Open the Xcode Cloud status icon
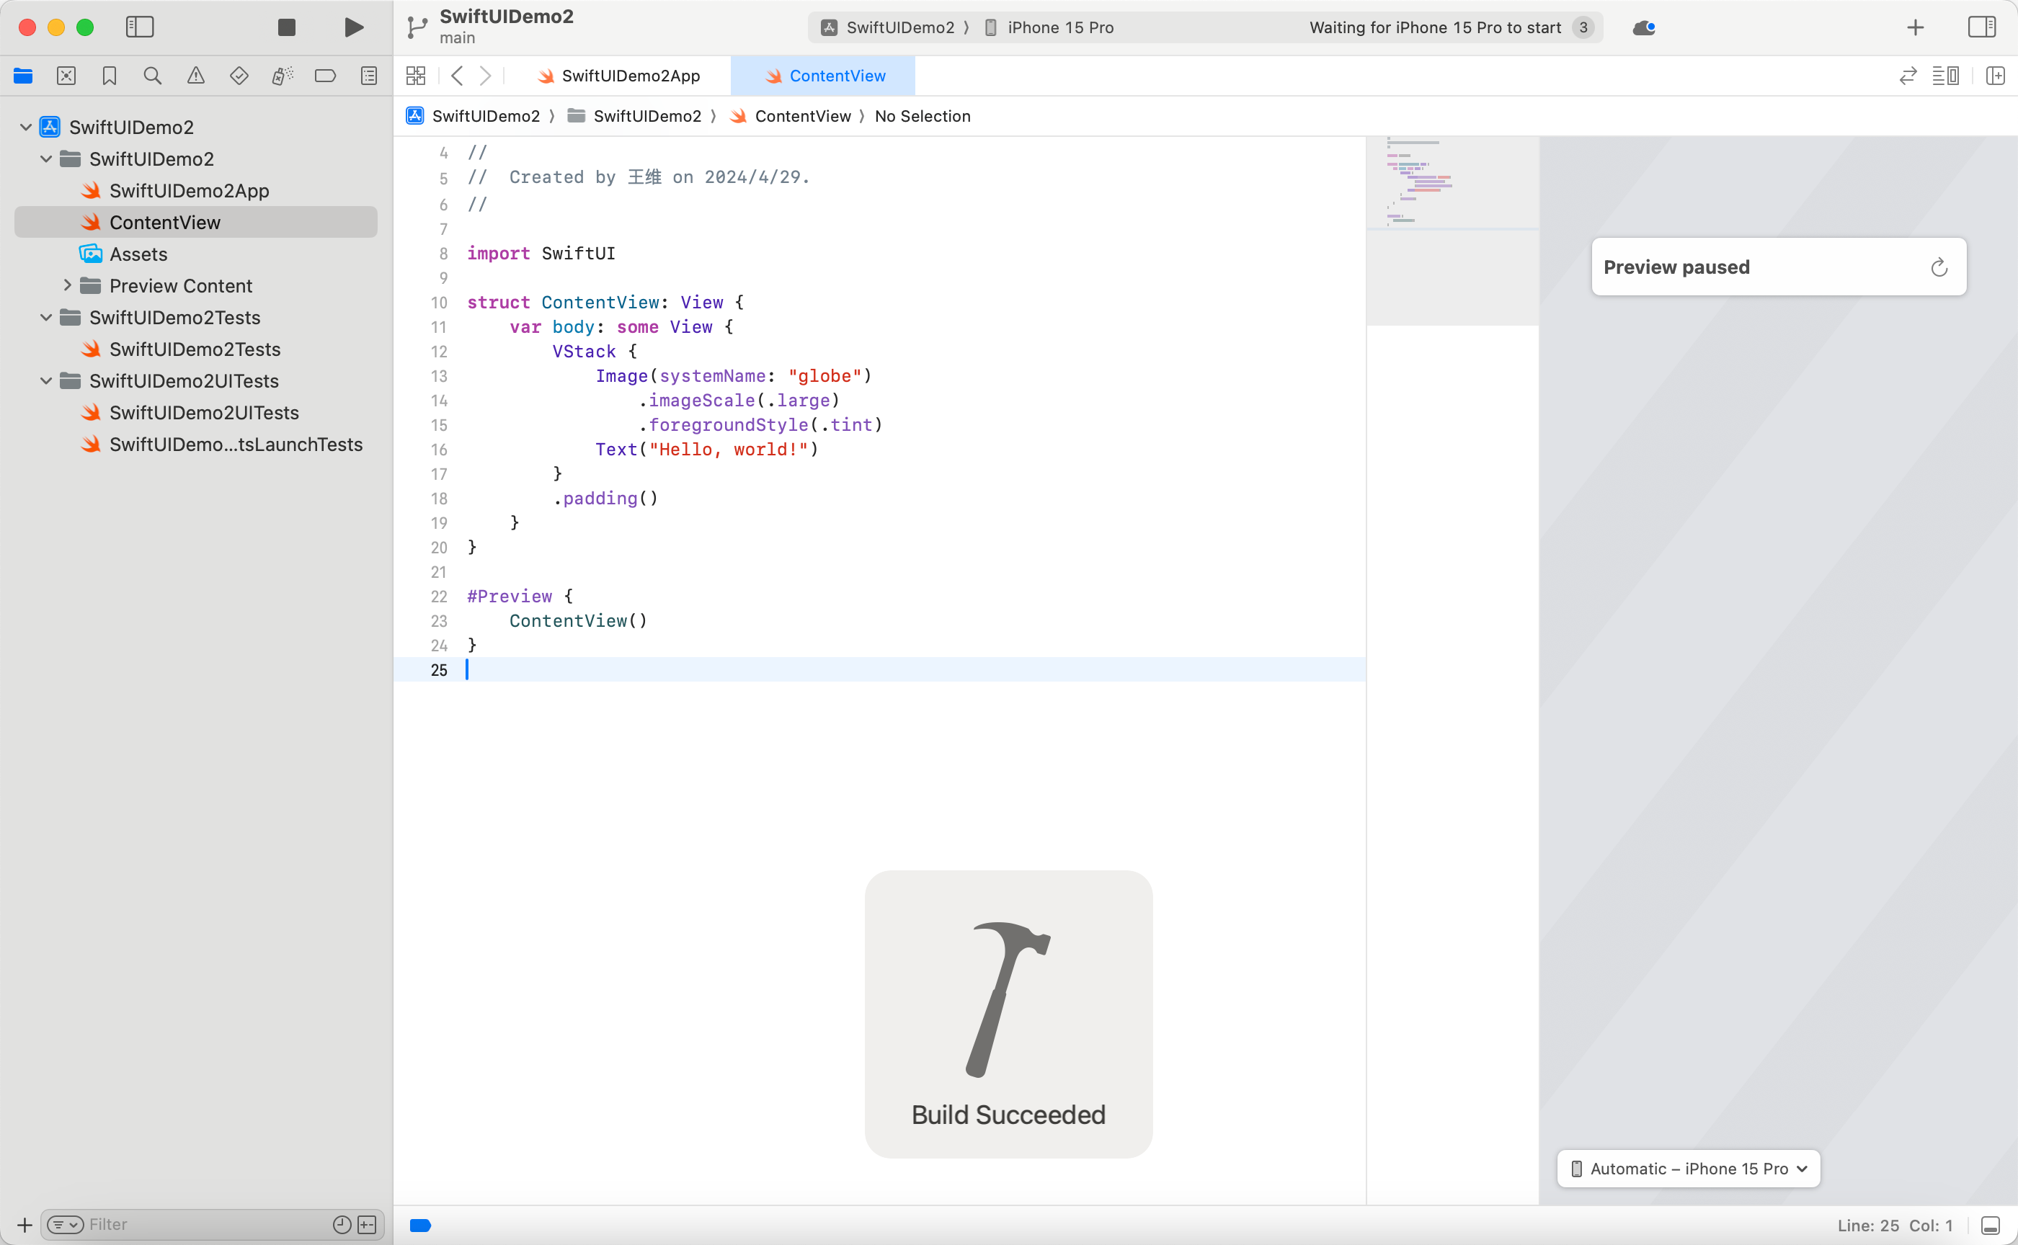 [1644, 27]
